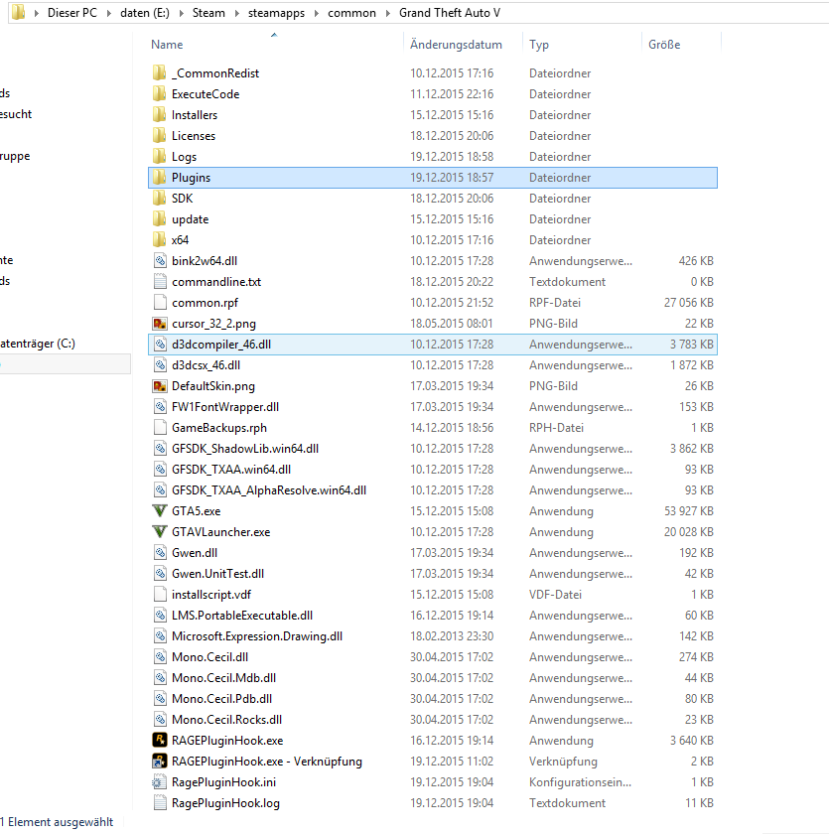Go to Grand Theft Auto V in the breadcrumb
This screenshot has width=829, height=834.
(x=450, y=13)
